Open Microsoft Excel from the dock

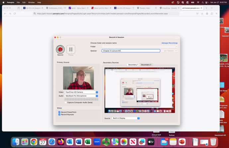[88, 142]
